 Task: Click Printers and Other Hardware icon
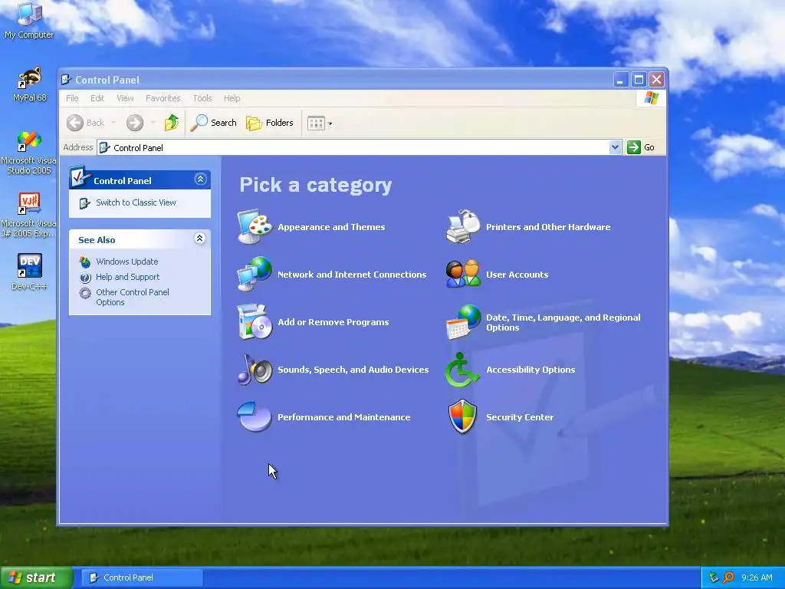(x=463, y=227)
